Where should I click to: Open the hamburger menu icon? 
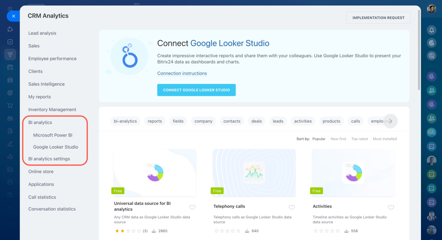click(10, 9)
